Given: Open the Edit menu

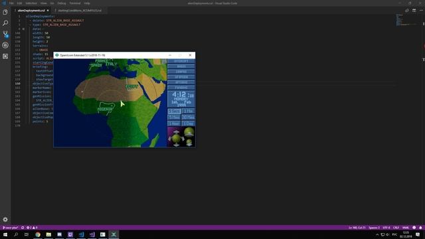Looking at the screenshot, I should (19, 3).
